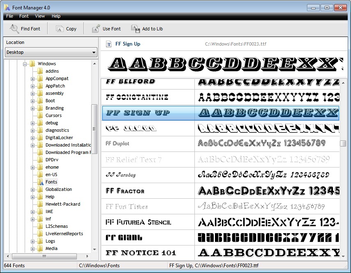This screenshot has width=351, height=273.
Task: Expand the Globalization folder node
Action: [x=33, y=190]
